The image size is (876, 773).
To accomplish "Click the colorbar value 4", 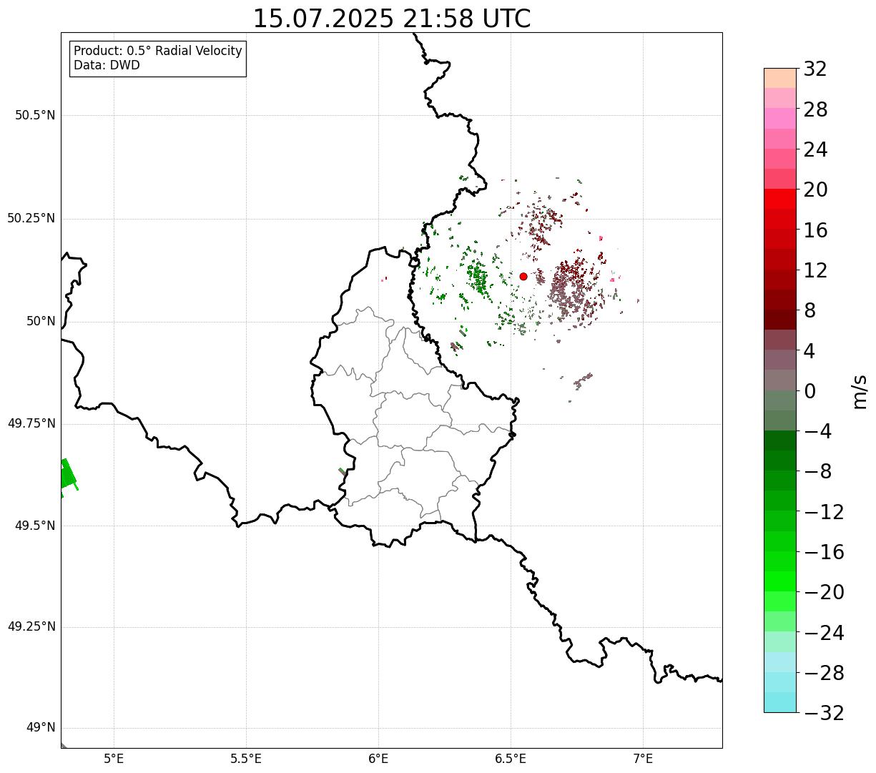I will coord(809,350).
